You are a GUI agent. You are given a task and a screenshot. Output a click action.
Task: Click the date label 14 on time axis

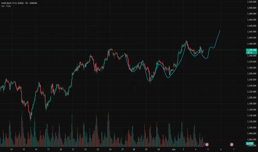point(11,149)
